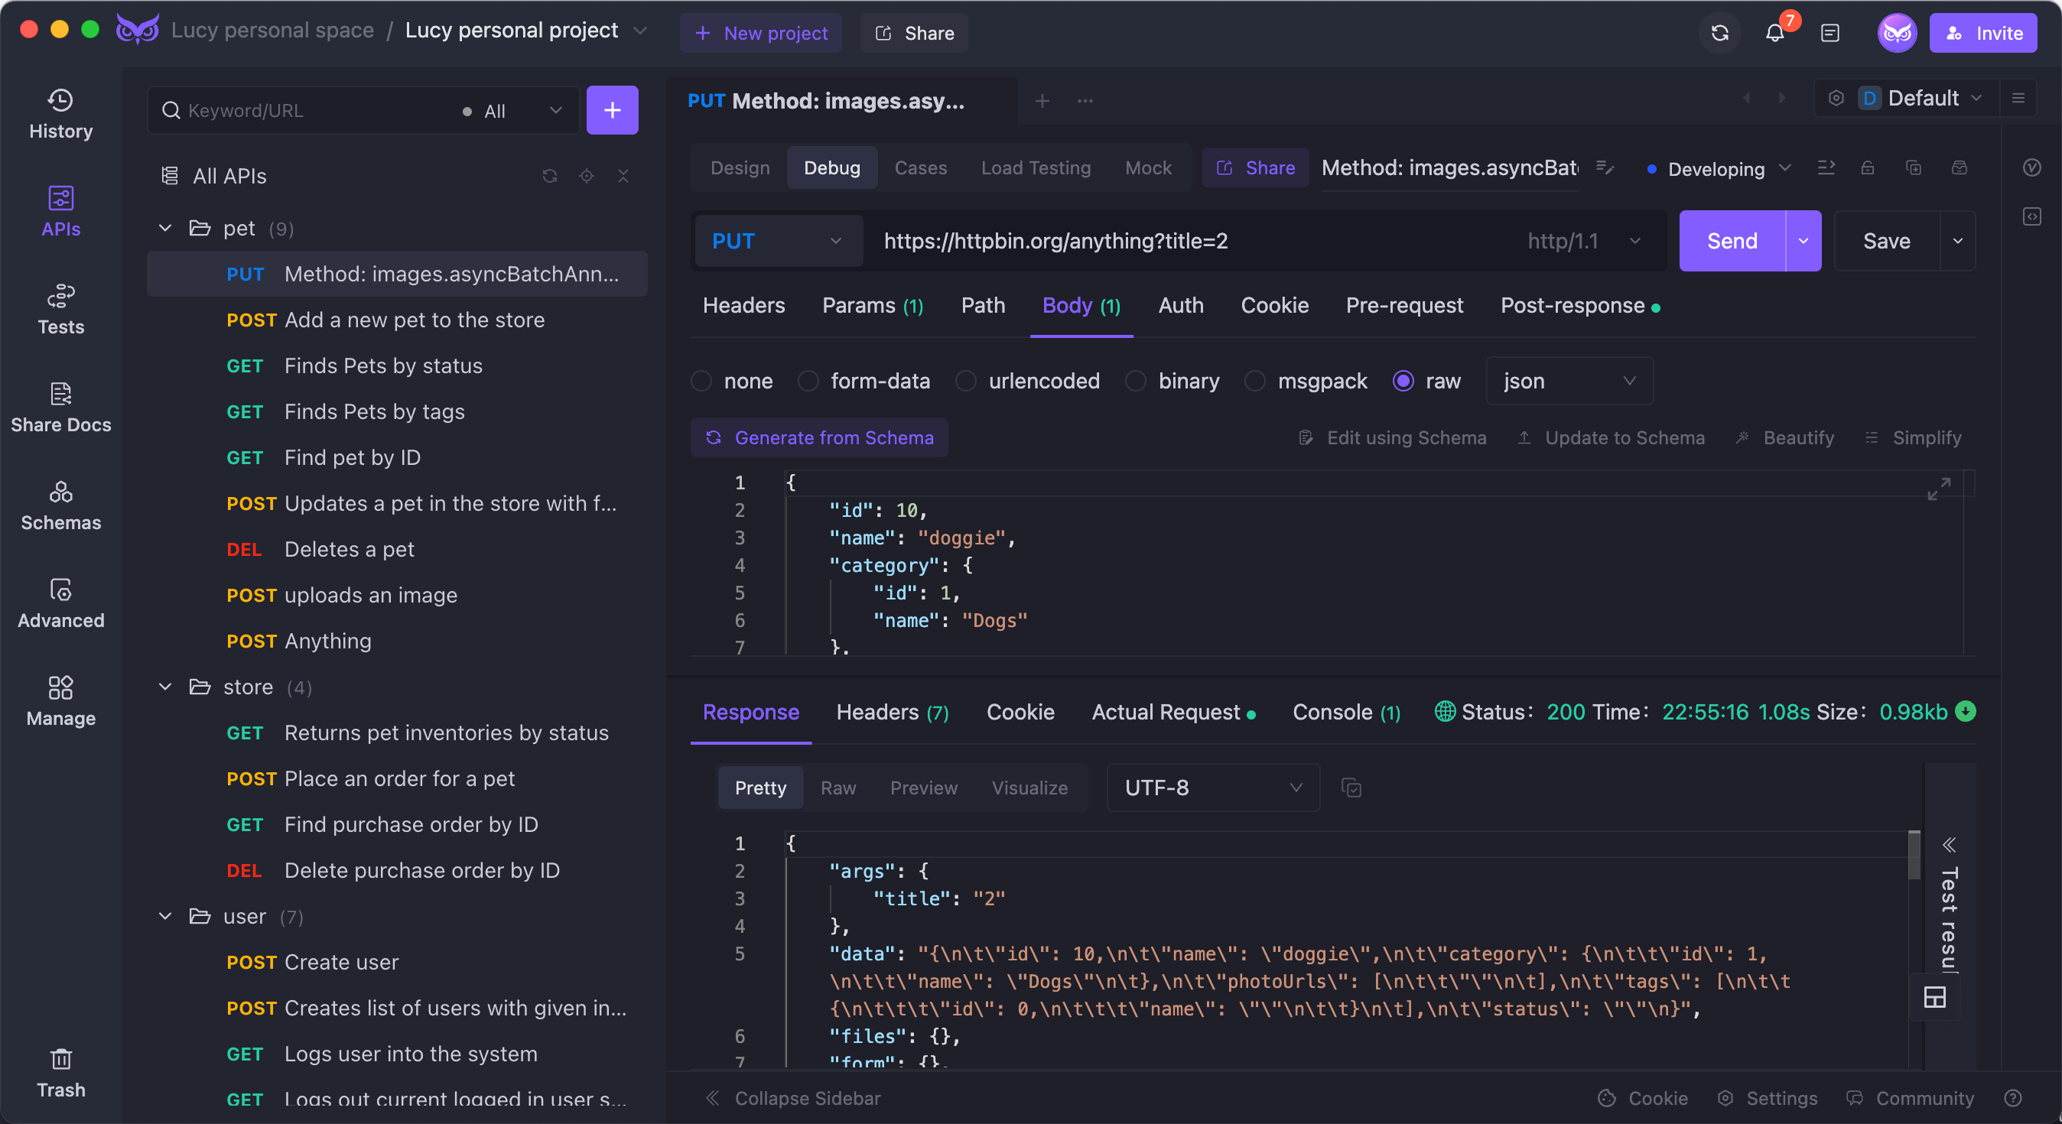2062x1124 pixels.
Task: Click the Send button to execute request
Action: (x=1732, y=241)
